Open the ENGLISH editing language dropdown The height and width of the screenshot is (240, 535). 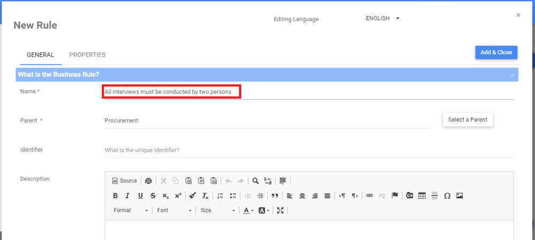coord(383,18)
